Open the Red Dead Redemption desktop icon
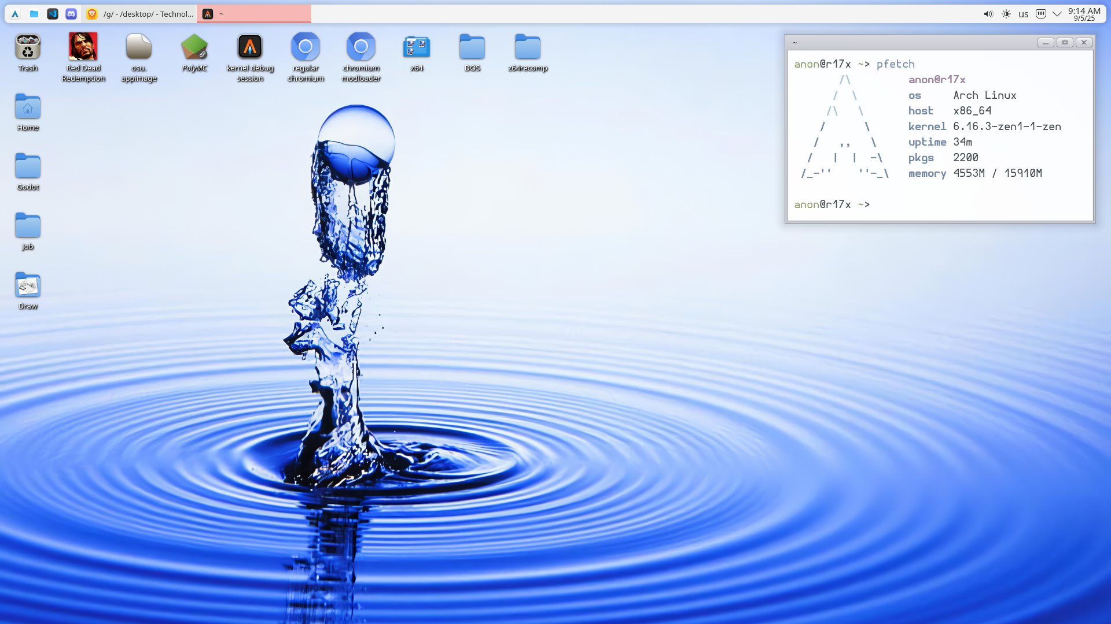This screenshot has width=1111, height=624. coord(83,47)
